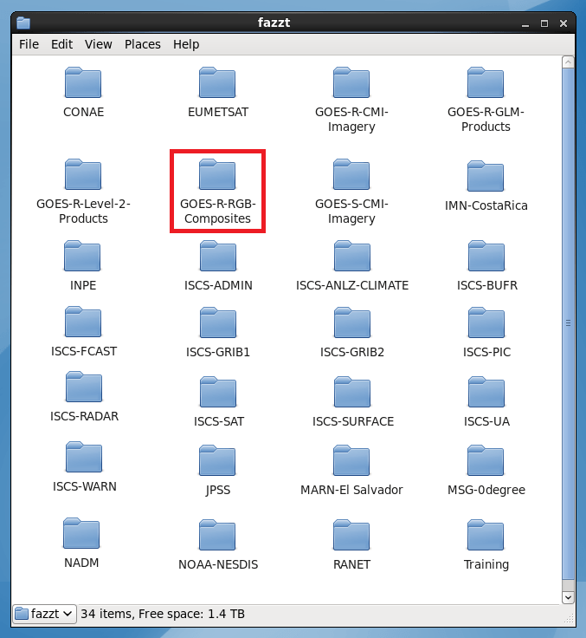
Task: Select the ISCS-WARN folder icon
Action: pos(84,457)
